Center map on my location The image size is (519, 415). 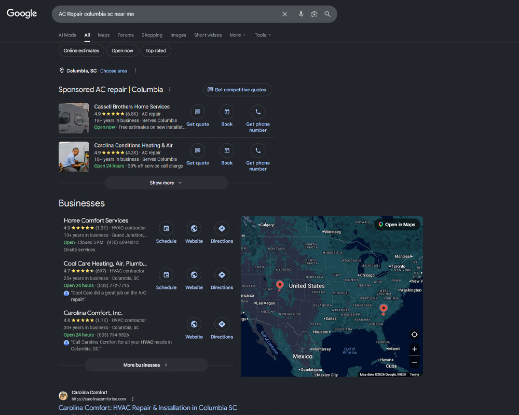coord(414,335)
